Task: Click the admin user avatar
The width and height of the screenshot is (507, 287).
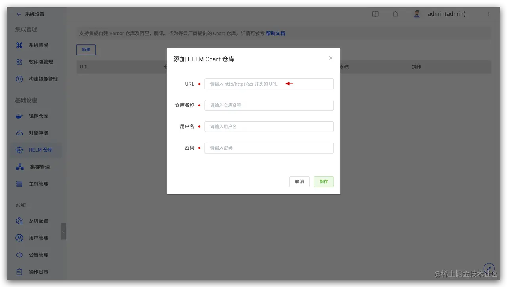Action: tap(417, 14)
